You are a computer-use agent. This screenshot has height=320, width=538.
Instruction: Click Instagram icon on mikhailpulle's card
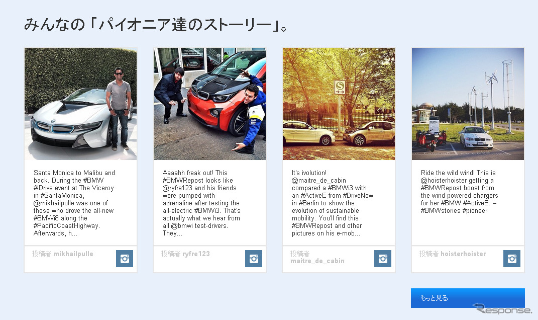(x=125, y=259)
